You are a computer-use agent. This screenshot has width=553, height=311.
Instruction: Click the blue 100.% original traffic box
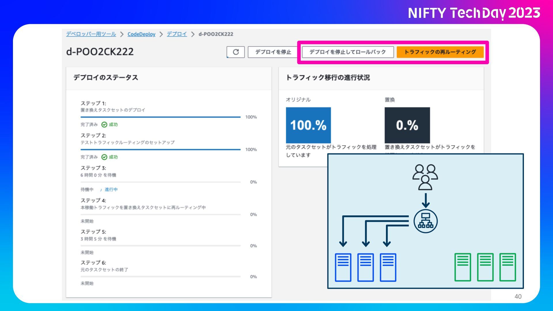click(x=308, y=125)
